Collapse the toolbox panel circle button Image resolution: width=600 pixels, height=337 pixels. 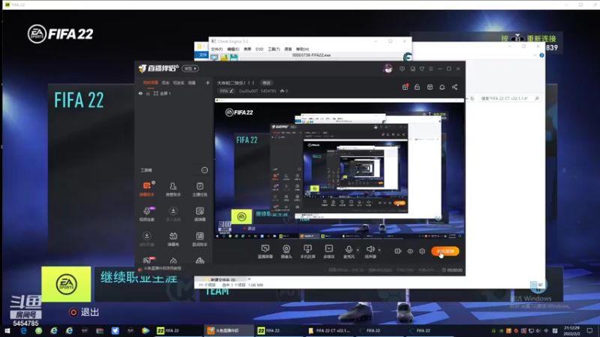pos(205,170)
